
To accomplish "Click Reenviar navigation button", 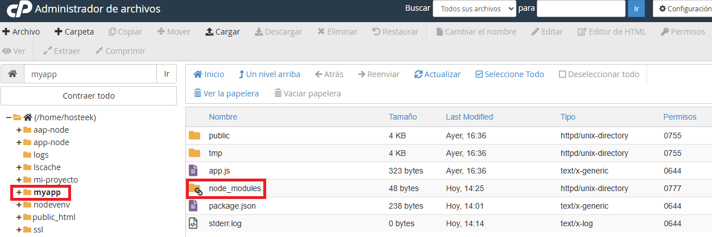I will point(379,74).
